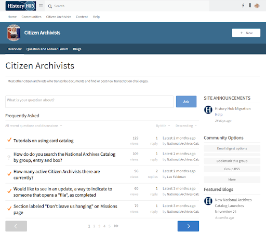
Task: Click the Ask button
Action: (186, 102)
